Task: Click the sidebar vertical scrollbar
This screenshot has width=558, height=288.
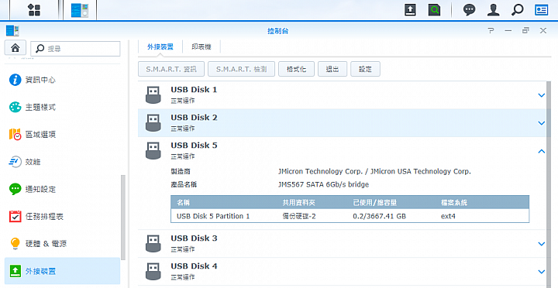Action: (x=123, y=217)
